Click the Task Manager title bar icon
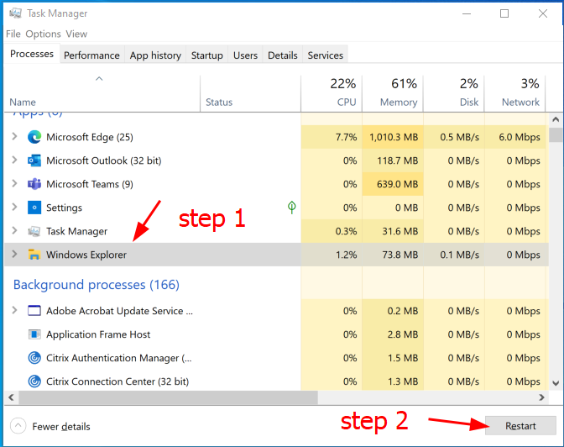 click(x=15, y=13)
